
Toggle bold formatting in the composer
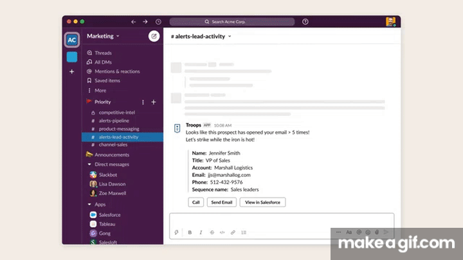190,232
